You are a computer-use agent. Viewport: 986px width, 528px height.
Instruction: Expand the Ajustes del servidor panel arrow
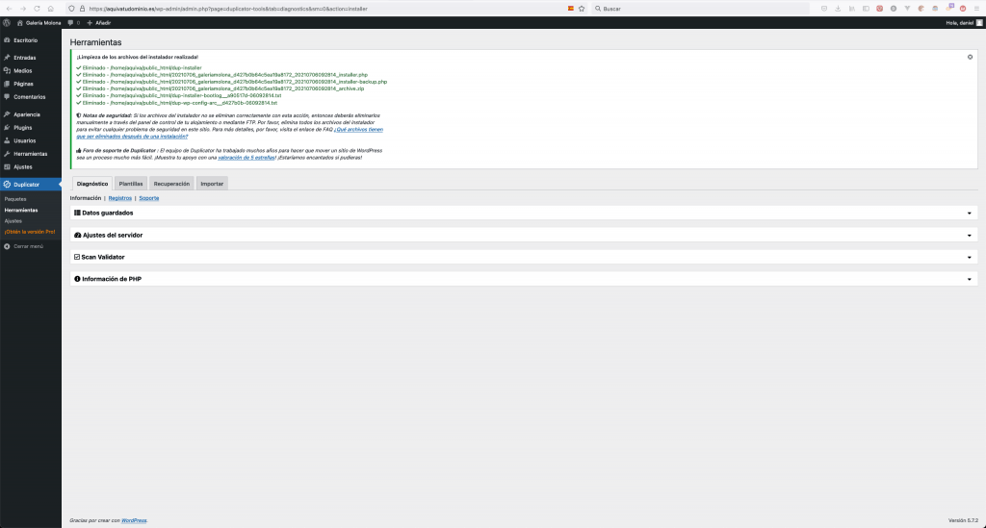969,236
